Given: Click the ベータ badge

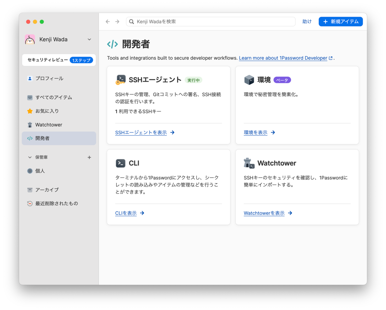Looking at the screenshot, I should 282,80.
